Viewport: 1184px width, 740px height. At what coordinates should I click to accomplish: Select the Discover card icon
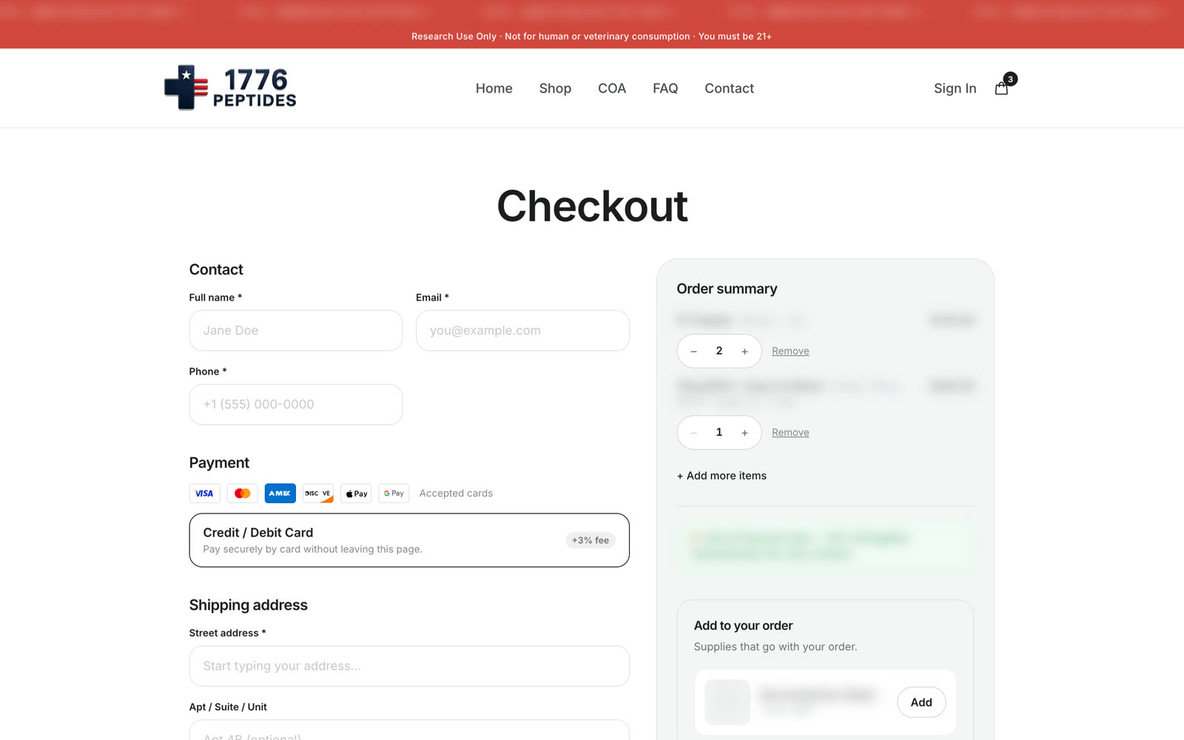pos(318,494)
